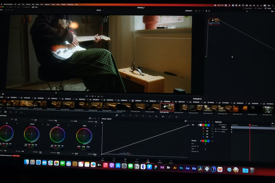
Task: Reset the curves Edit channels
Action: point(212,125)
